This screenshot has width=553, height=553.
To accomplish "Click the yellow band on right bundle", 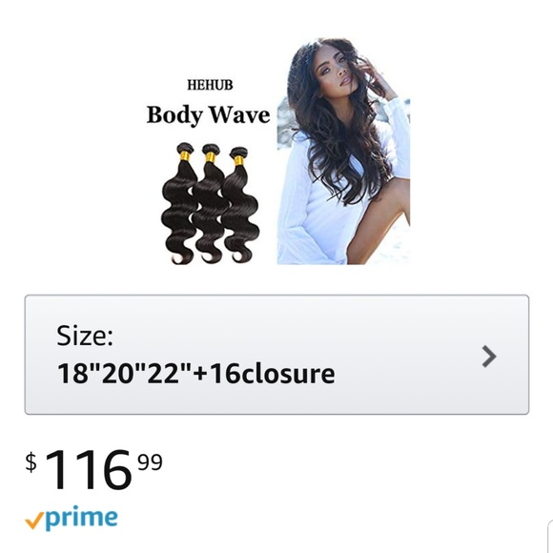I will (x=238, y=161).
